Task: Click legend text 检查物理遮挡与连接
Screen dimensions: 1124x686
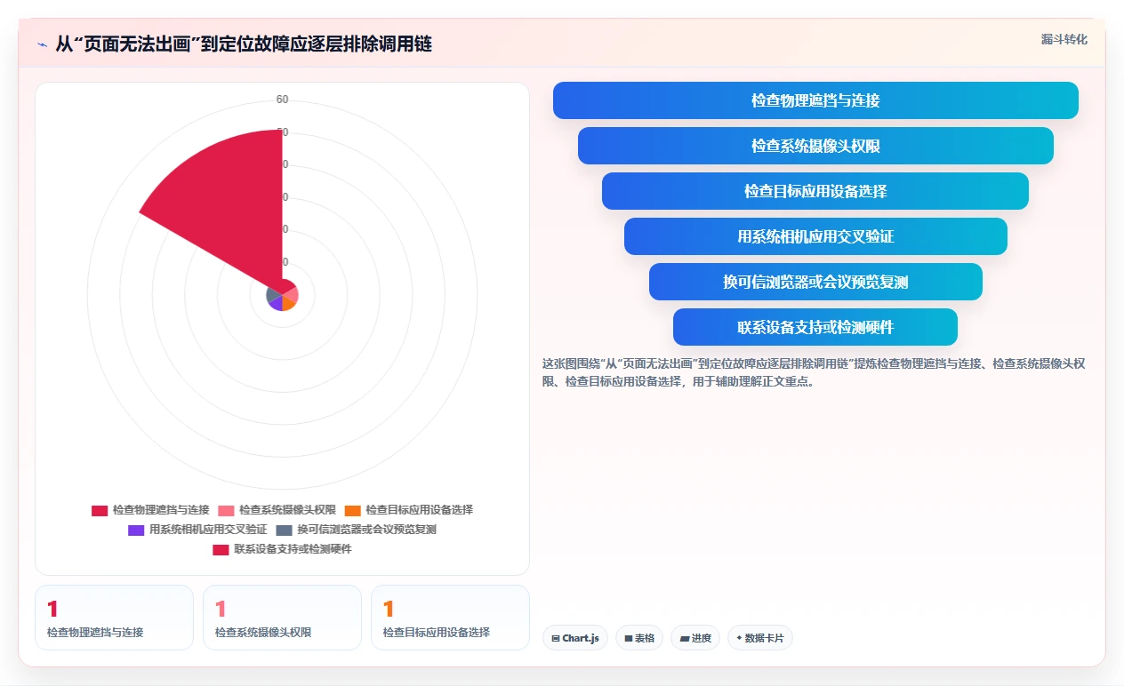Action: [x=161, y=510]
